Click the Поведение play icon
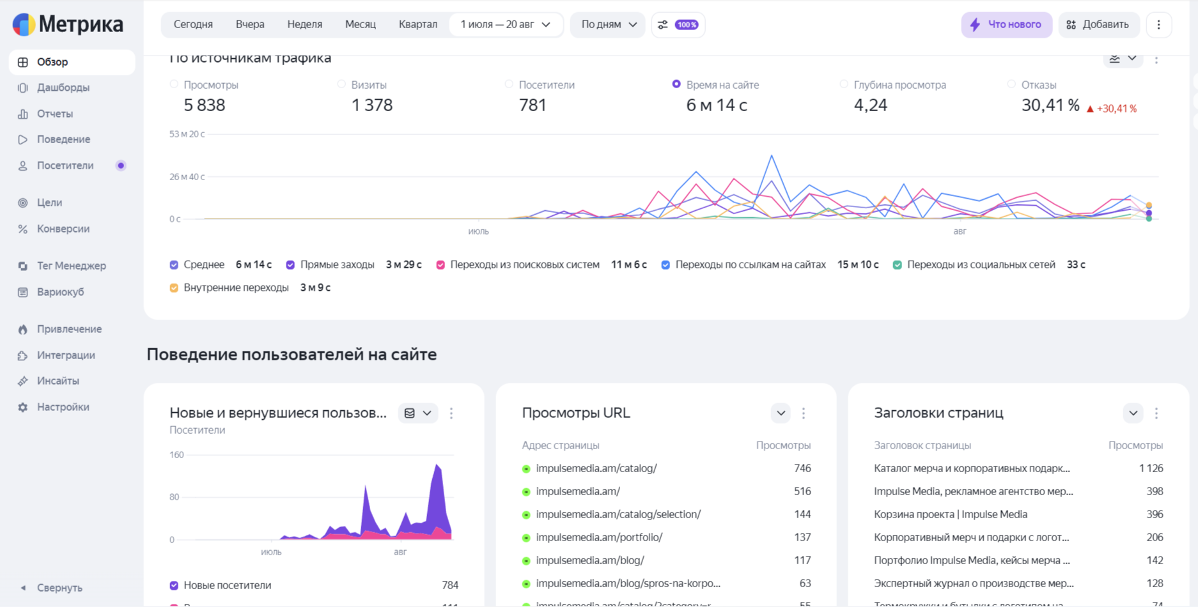 (x=23, y=139)
